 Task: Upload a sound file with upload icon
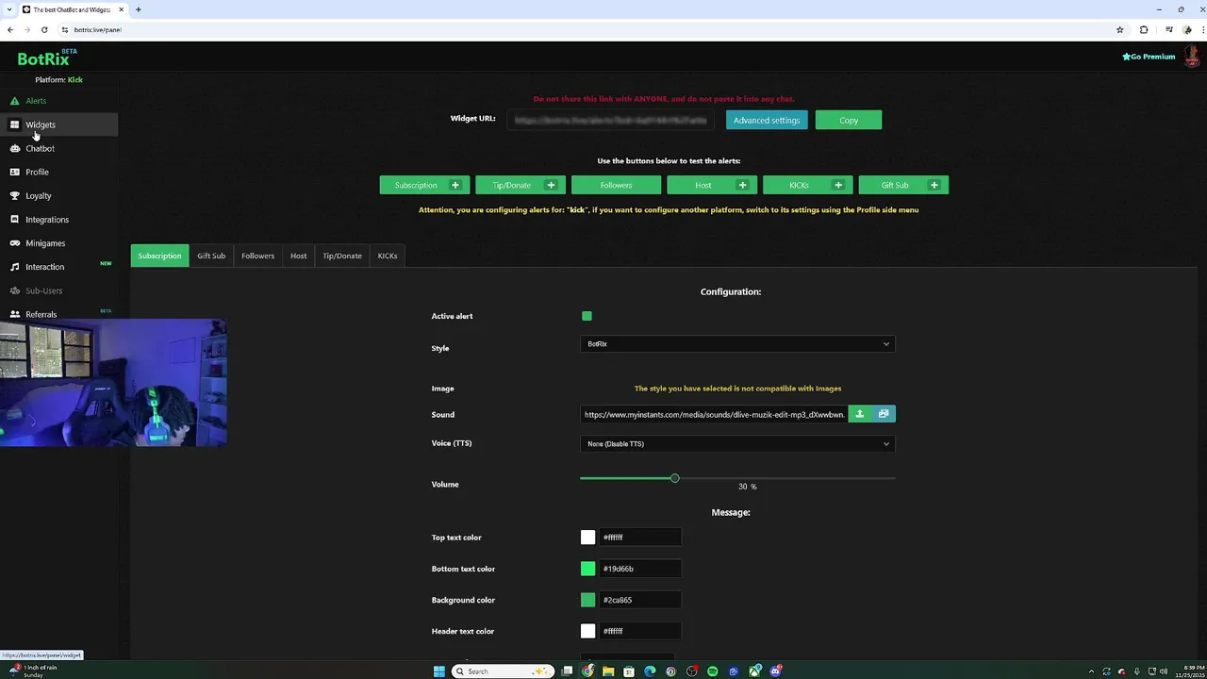(x=859, y=414)
